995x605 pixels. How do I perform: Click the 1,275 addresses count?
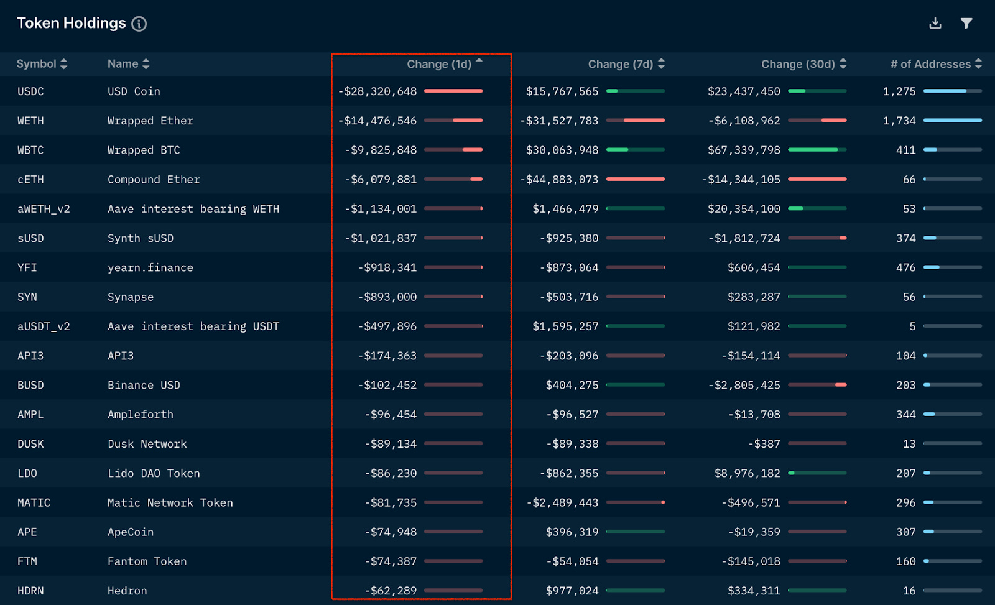(899, 91)
